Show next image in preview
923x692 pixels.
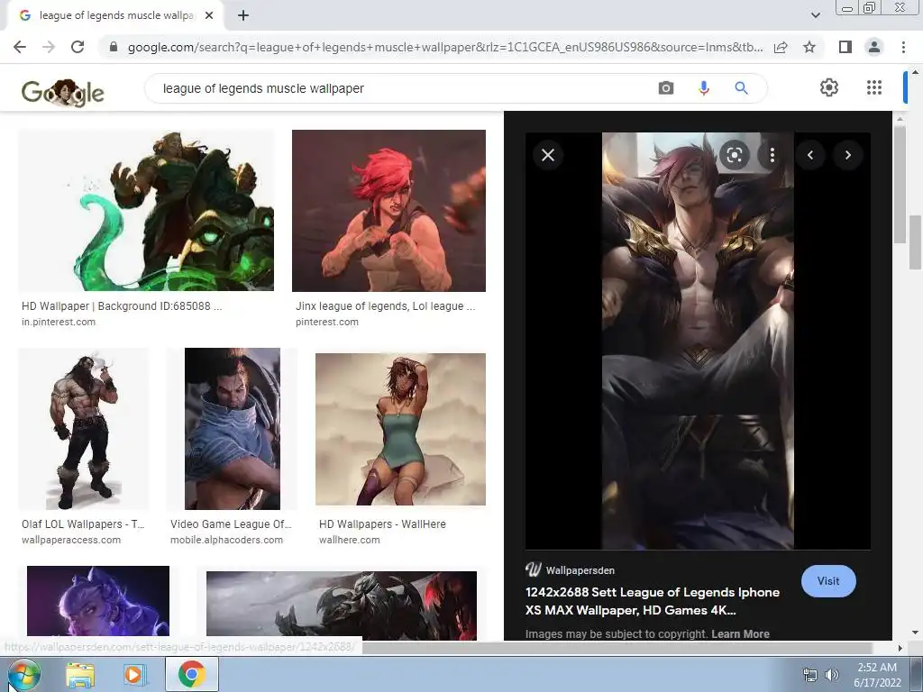847,155
